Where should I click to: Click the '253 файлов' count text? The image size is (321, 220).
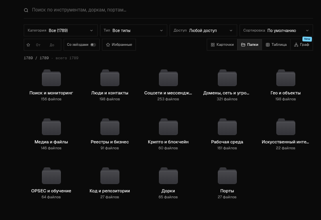tap(168, 99)
